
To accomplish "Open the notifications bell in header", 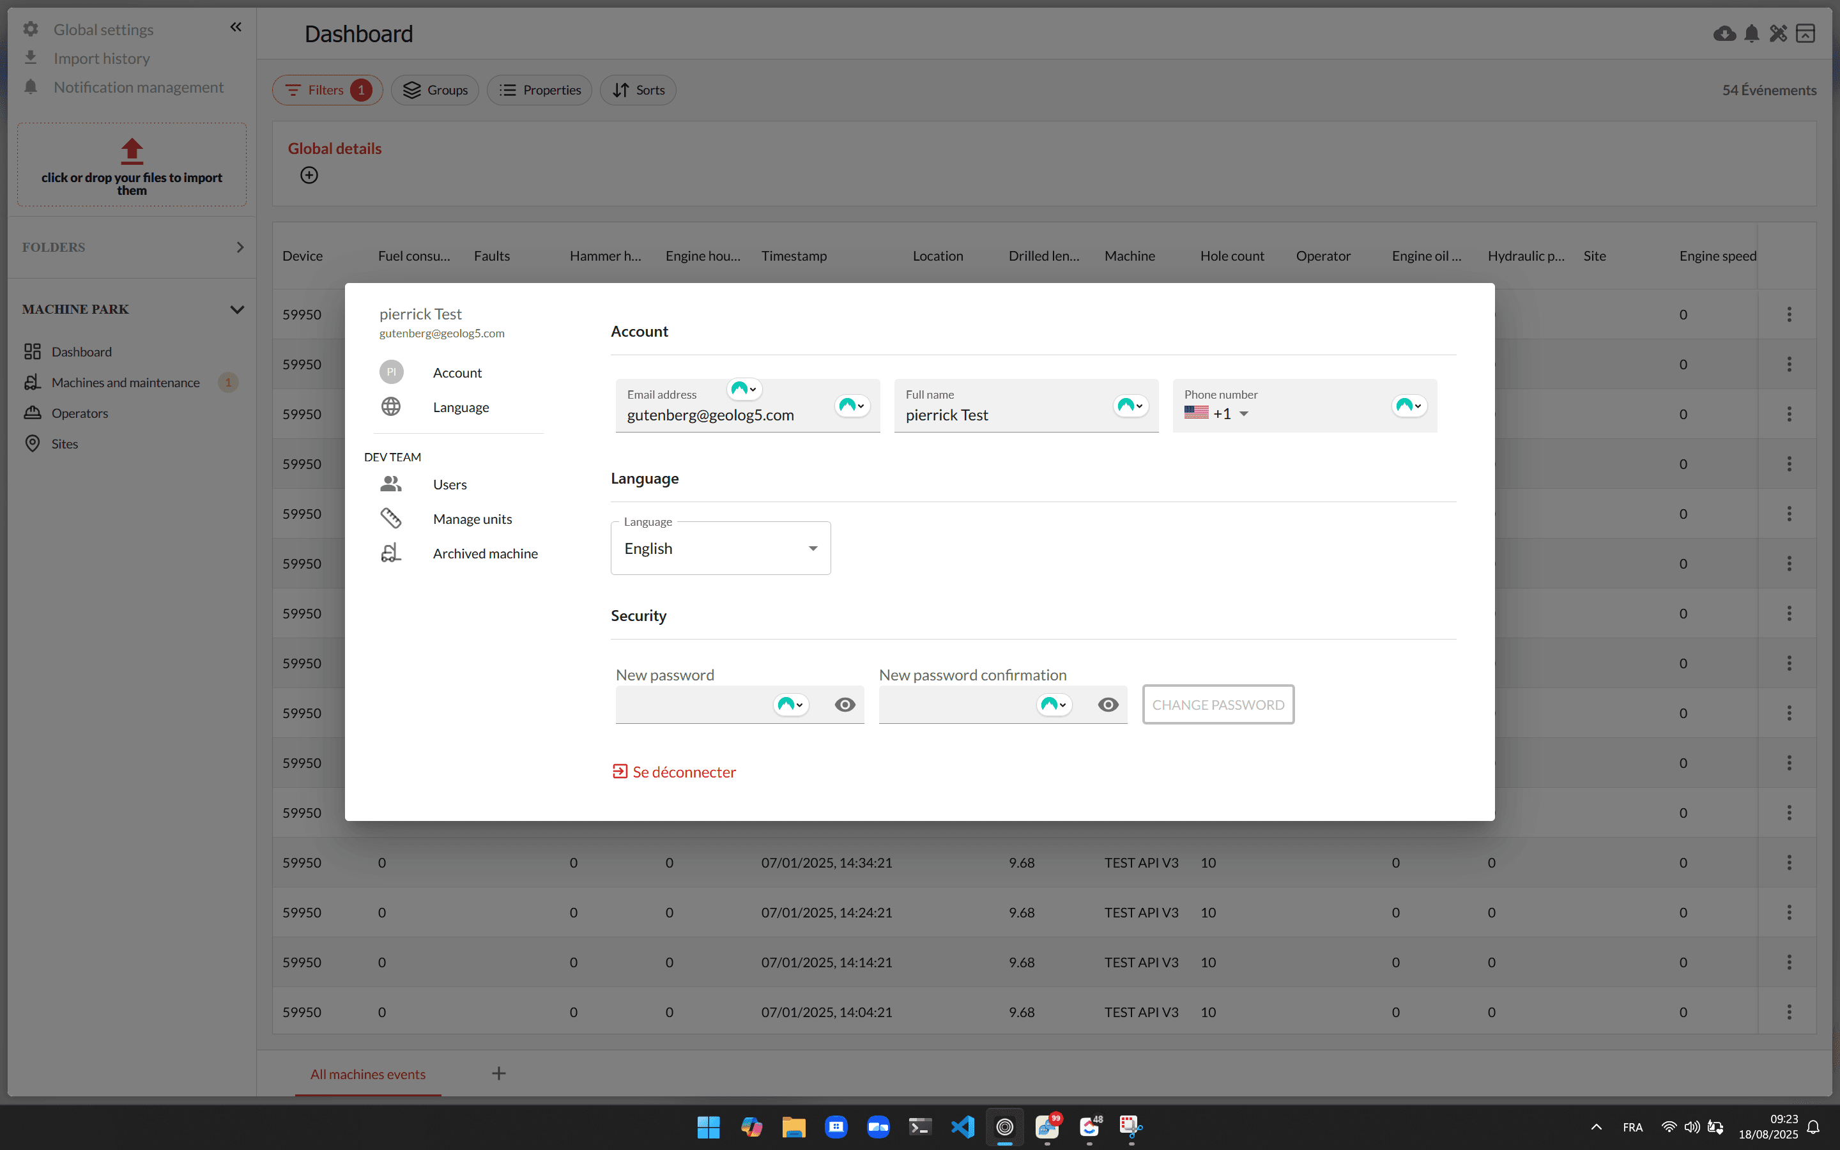I will [1752, 33].
